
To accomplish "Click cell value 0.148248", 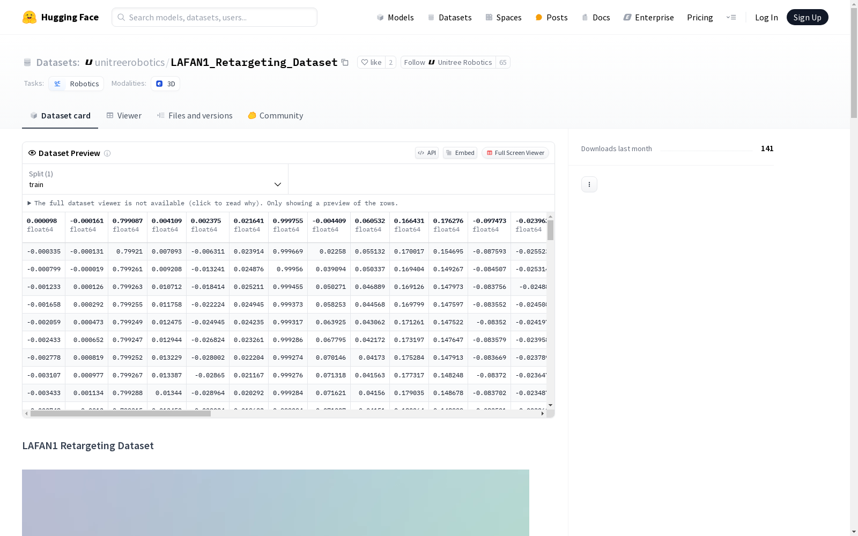I will coord(448,375).
